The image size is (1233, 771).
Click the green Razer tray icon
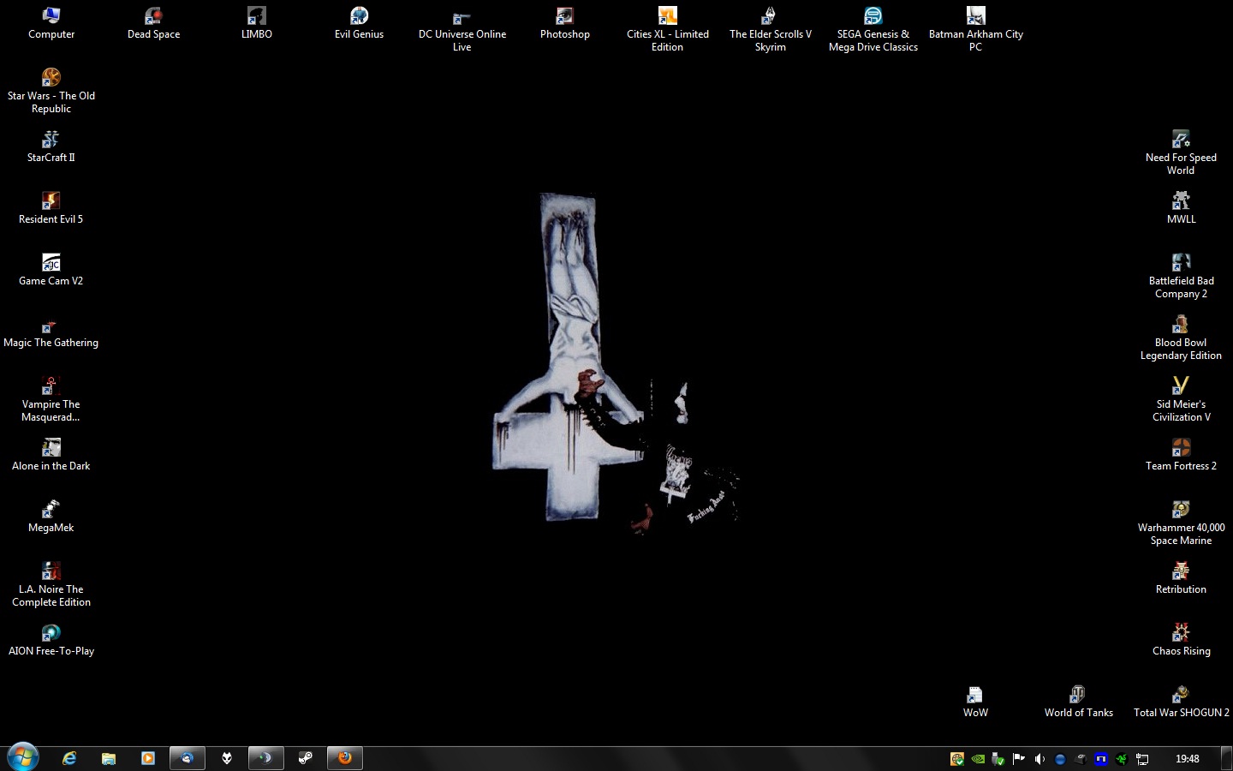click(1122, 759)
